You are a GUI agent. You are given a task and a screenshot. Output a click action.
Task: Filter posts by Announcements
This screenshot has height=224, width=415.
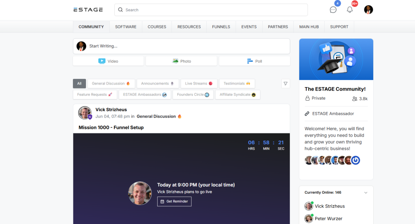[158, 83]
